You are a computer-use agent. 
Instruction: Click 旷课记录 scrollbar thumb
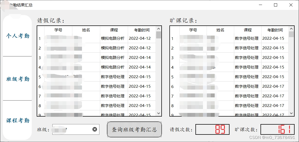pos(291,34)
